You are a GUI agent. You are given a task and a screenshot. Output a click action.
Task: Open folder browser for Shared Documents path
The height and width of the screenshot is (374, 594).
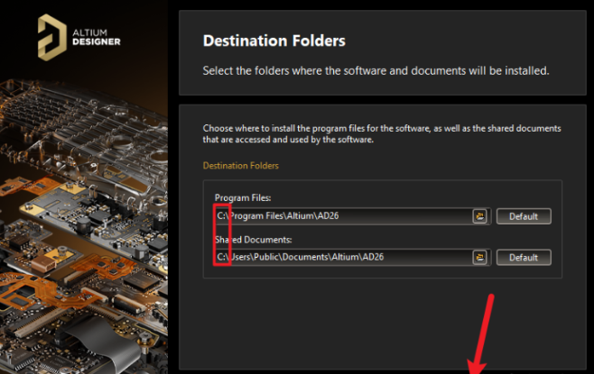479,258
